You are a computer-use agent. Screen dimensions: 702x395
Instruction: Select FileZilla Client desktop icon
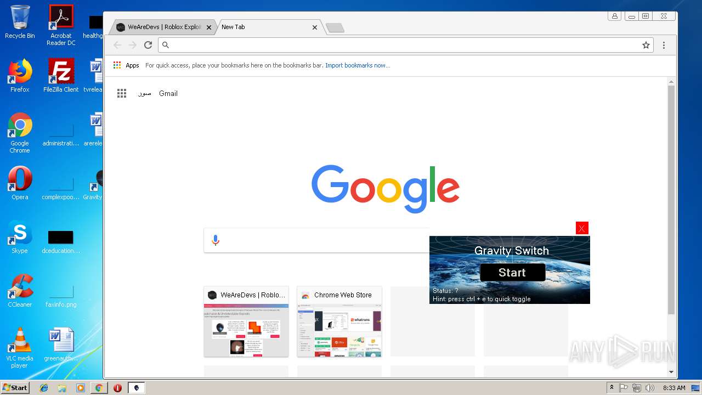(61, 75)
